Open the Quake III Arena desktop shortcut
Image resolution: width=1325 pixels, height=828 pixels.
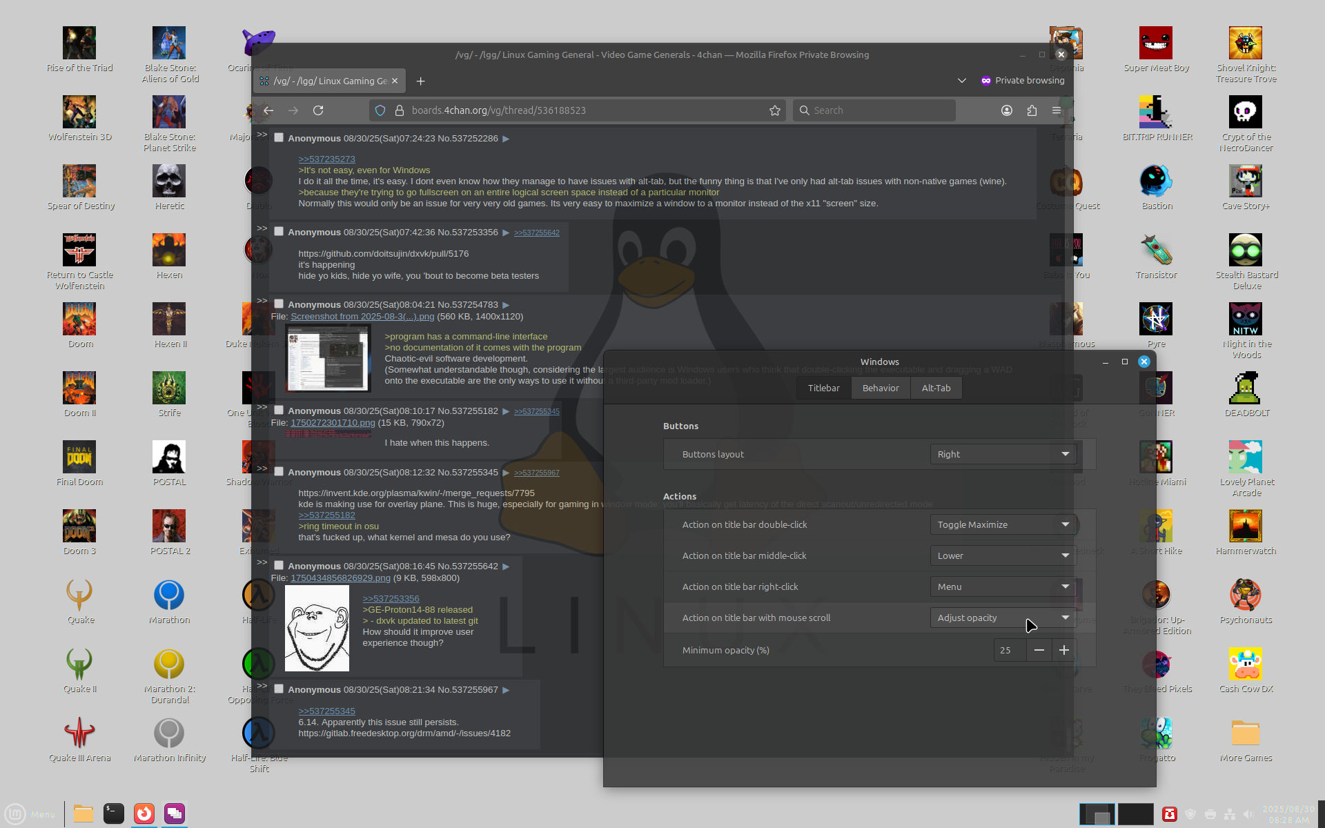pos(79,733)
